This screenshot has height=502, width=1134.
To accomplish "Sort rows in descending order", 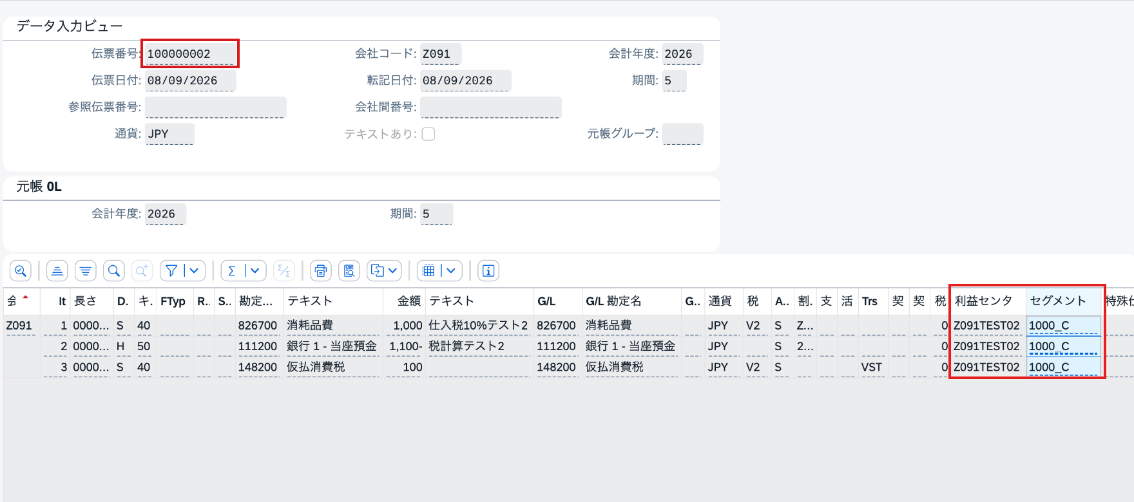I will click(x=85, y=271).
